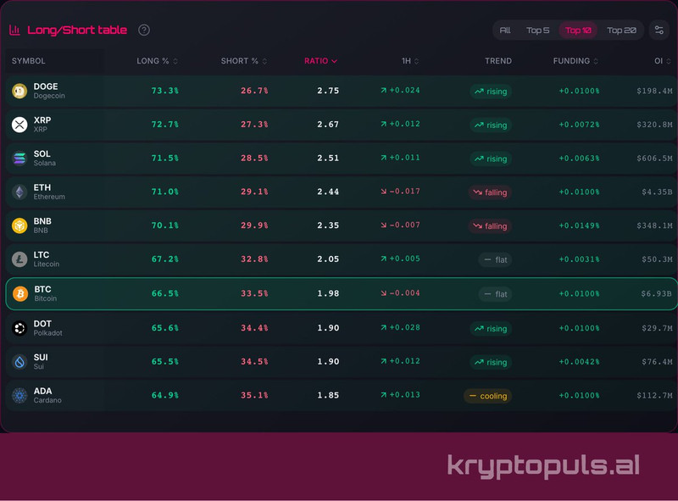Click BTC open interest $6.93B
Viewport: 678px width, 501px height.
[656, 293]
